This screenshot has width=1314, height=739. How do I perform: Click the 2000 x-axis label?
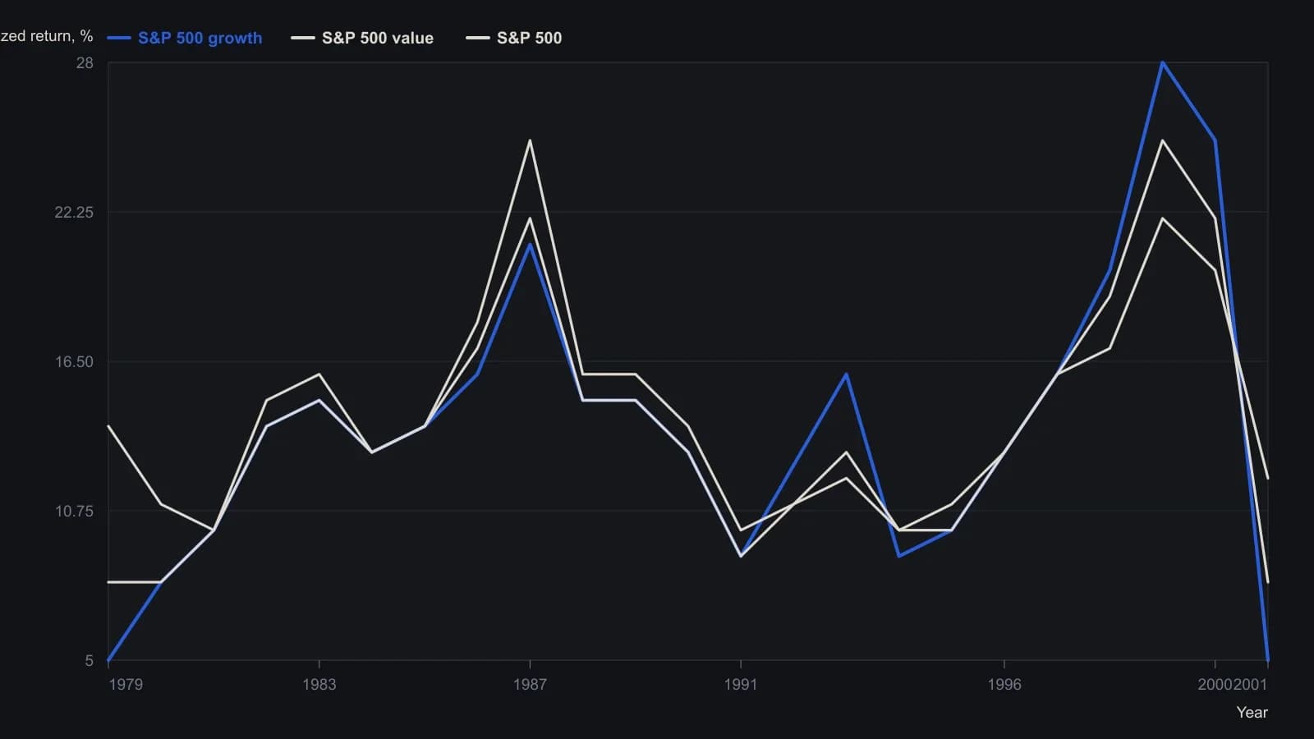(x=1215, y=685)
